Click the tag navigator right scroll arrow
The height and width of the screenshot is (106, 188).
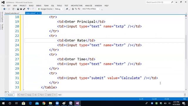pos(185,95)
